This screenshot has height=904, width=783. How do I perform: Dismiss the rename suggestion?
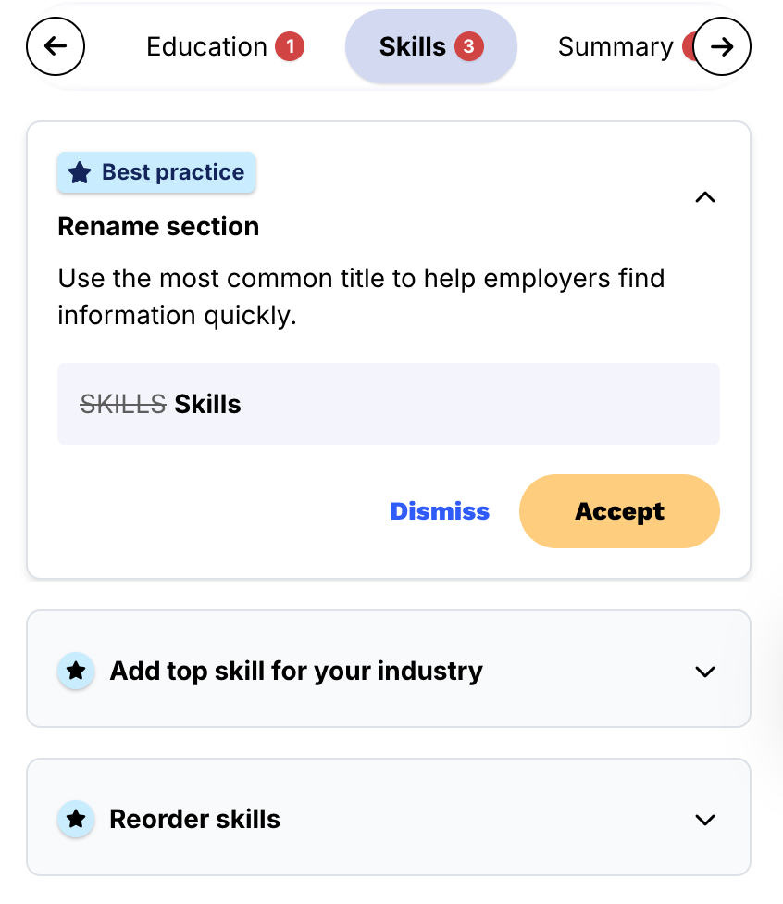[x=440, y=510]
